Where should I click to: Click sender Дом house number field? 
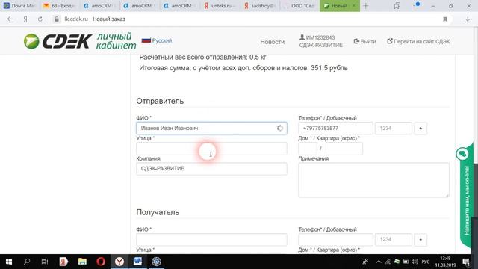(307, 149)
